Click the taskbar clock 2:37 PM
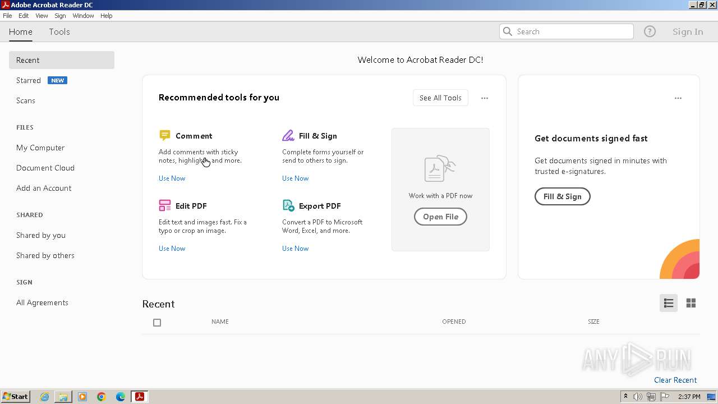The width and height of the screenshot is (718, 404). [689, 397]
